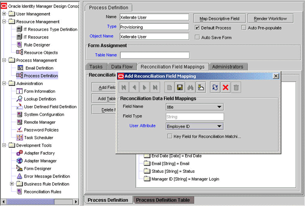Select Manager ID [String] mapping row
The width and height of the screenshot is (305, 206).
(x=182, y=179)
